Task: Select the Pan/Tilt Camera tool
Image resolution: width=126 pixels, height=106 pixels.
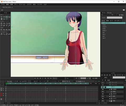Action: [x=9, y=30]
